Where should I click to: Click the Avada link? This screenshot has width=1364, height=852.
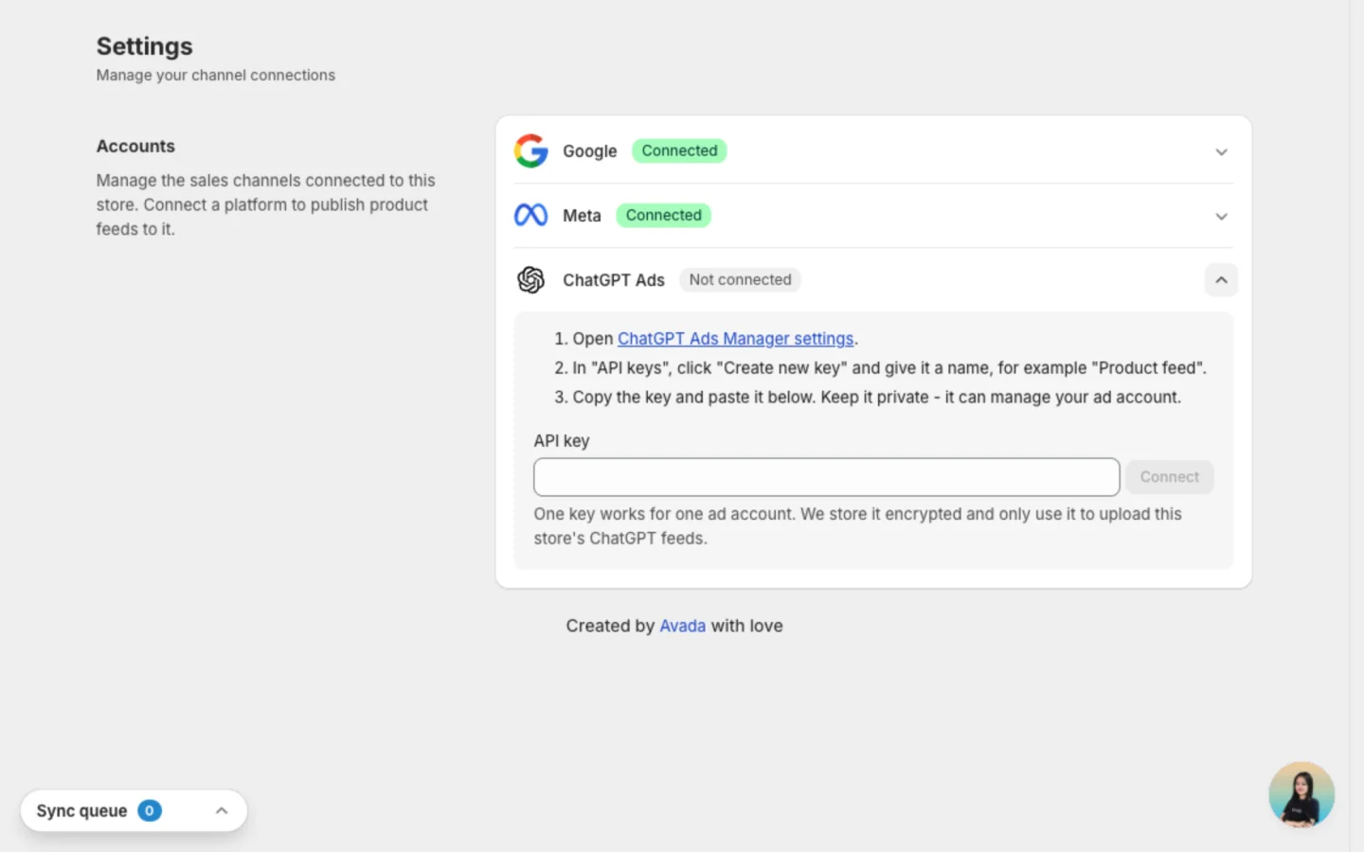pyautogui.click(x=682, y=626)
